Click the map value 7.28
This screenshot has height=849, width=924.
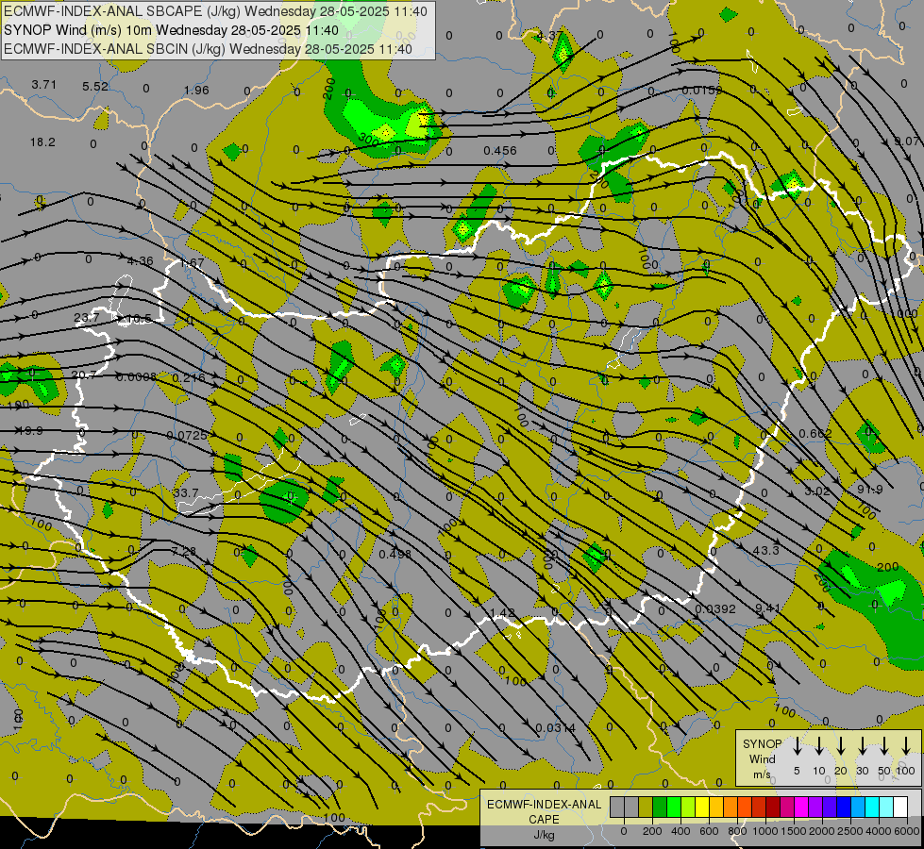[x=184, y=552]
